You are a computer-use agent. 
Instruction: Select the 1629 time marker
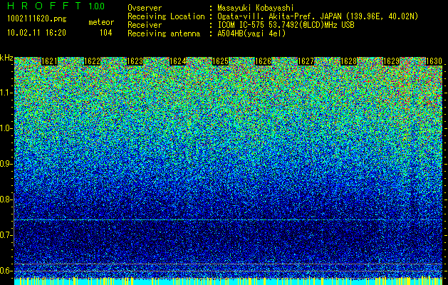391,61
